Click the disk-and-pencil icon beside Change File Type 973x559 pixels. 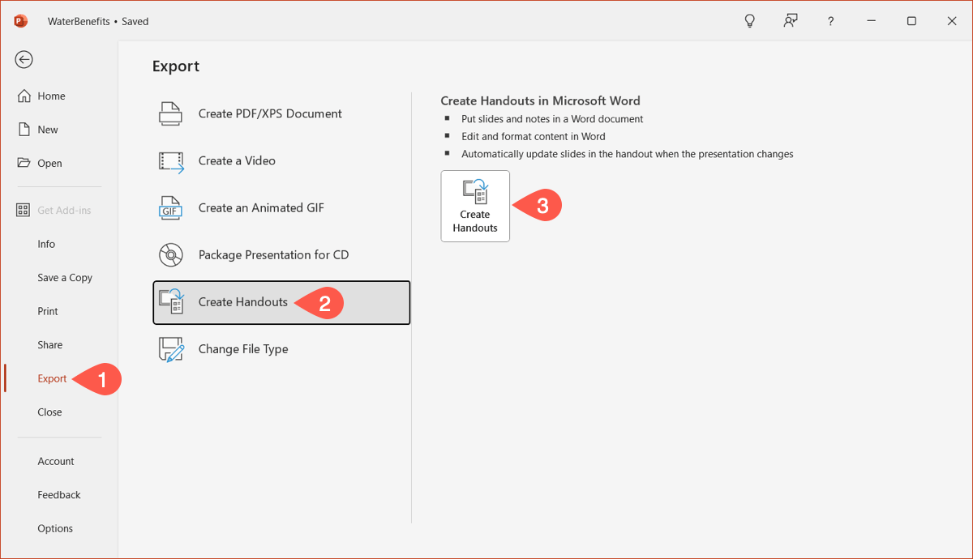[x=171, y=349]
